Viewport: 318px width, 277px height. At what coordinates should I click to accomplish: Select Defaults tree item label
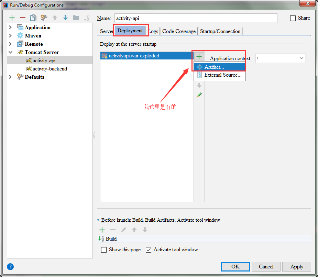point(34,77)
